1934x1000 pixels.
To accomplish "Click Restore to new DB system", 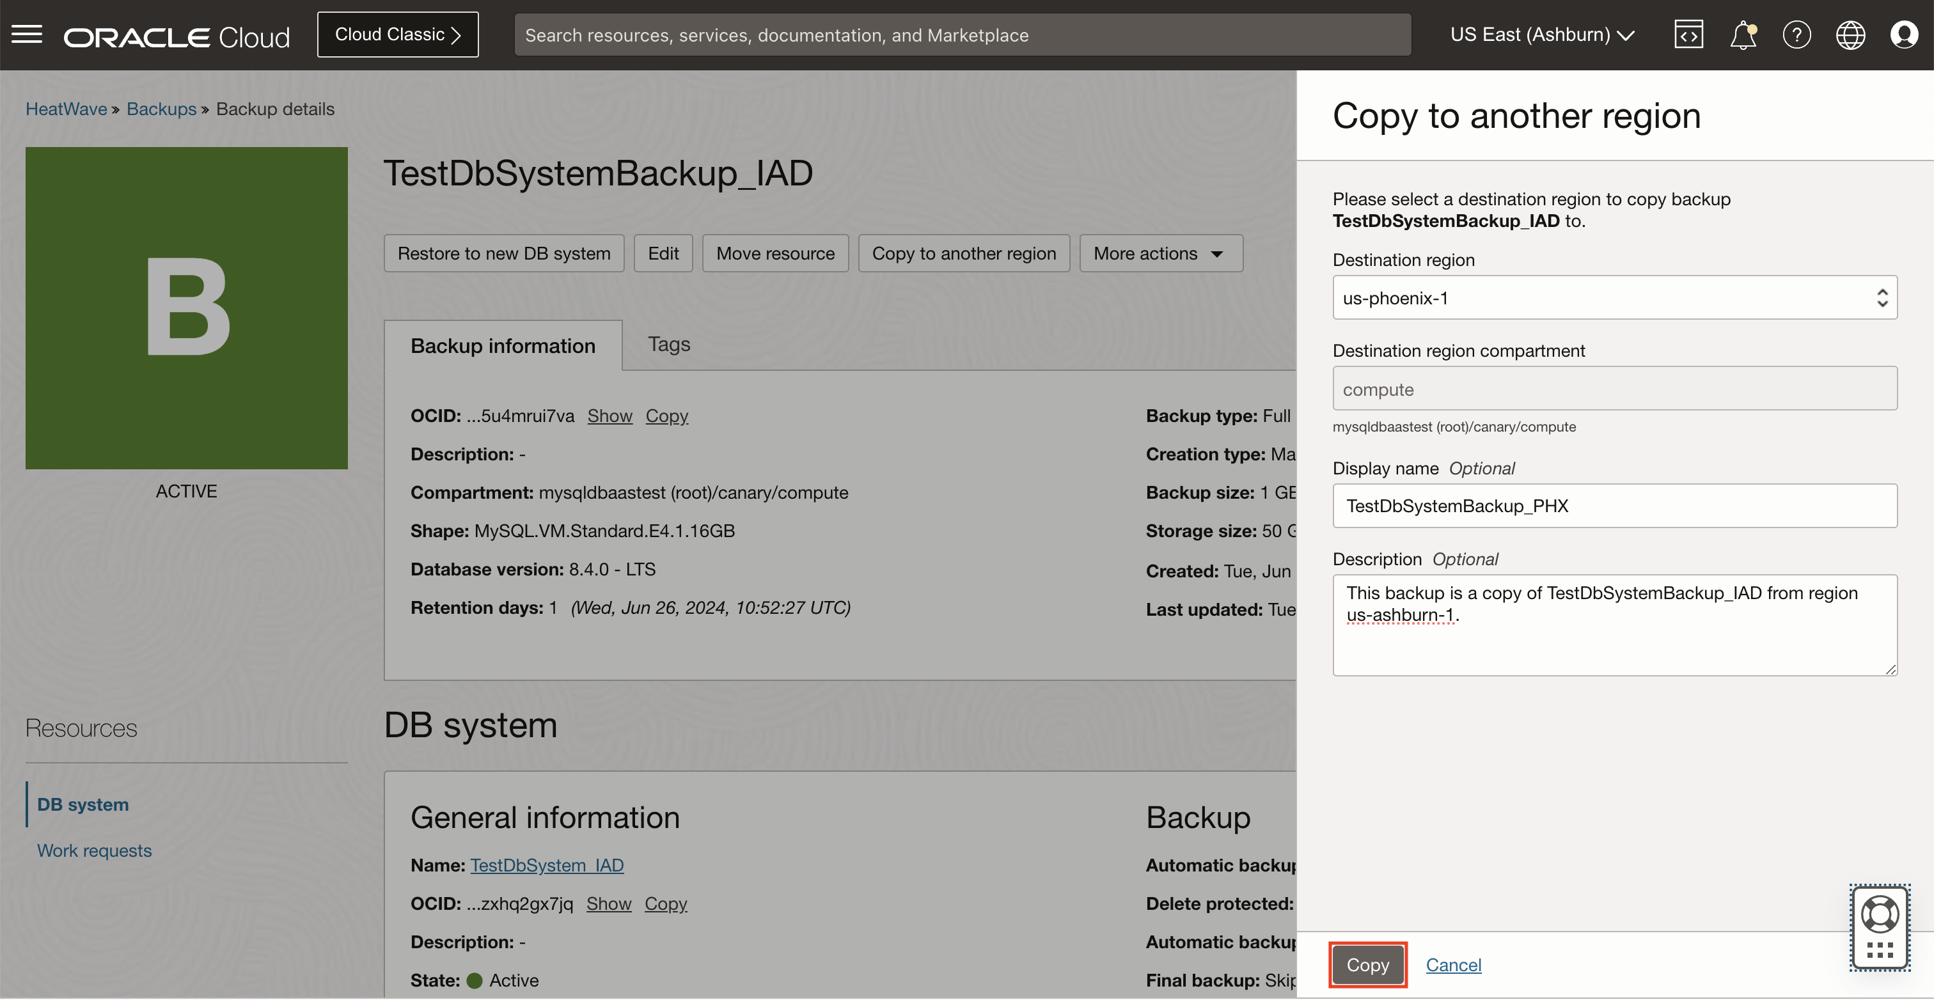I will tap(504, 254).
